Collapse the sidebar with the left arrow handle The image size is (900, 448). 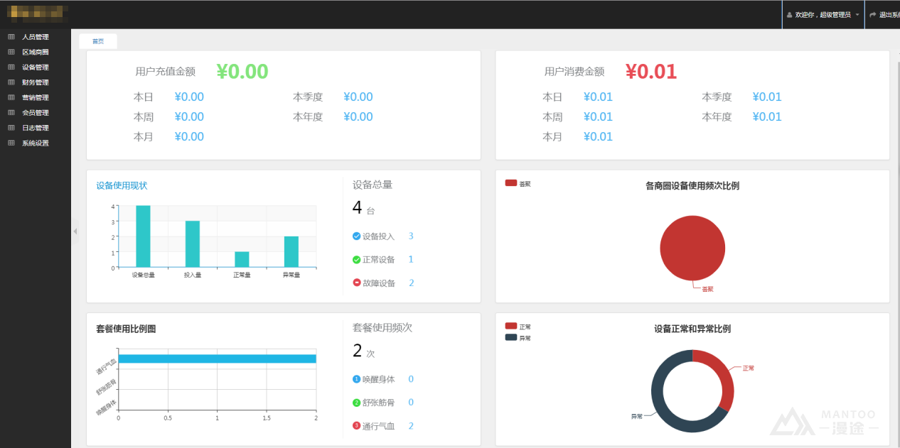coord(75,231)
